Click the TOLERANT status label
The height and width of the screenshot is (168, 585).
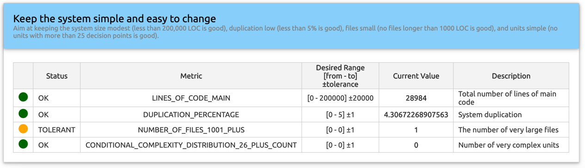(x=57, y=130)
